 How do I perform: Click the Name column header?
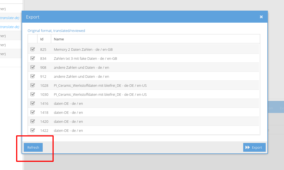(59, 39)
